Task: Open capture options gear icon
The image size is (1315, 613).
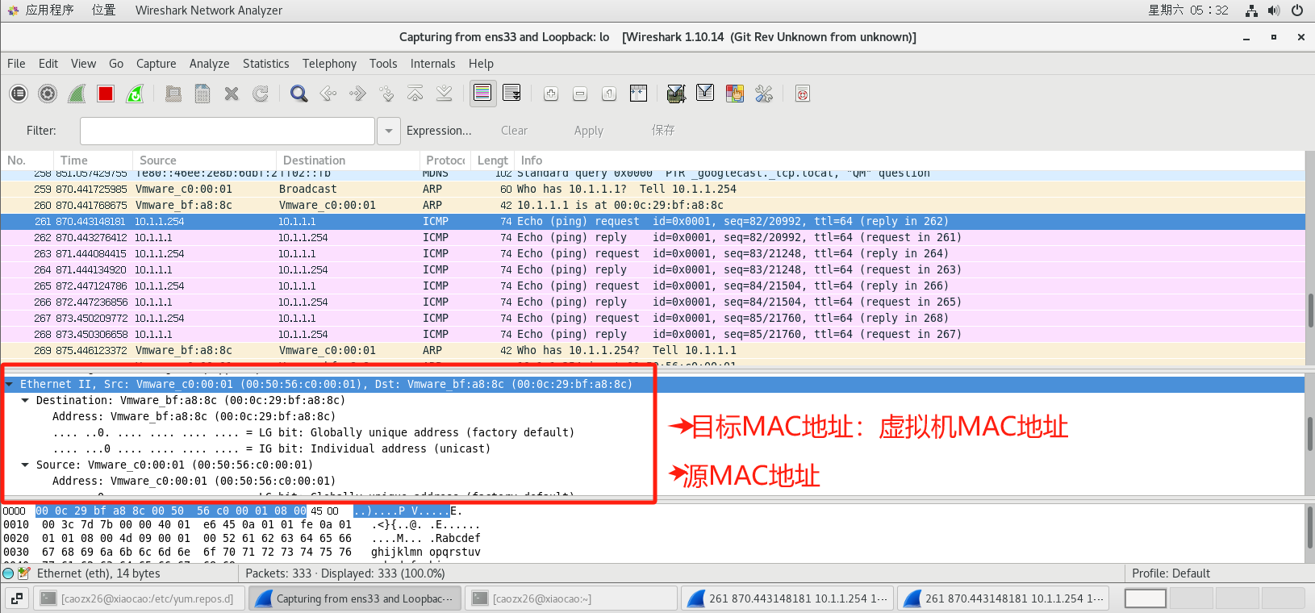Action: [x=48, y=94]
